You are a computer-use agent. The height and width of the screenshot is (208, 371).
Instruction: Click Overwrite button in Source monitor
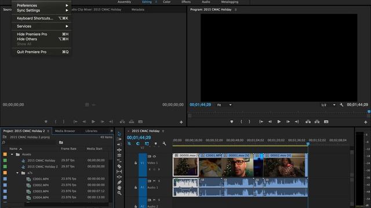(x=132, y=122)
